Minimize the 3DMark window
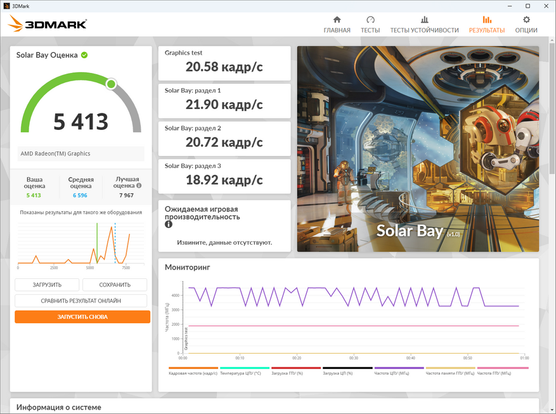The image size is (556, 414). pyautogui.click(x=510, y=6)
